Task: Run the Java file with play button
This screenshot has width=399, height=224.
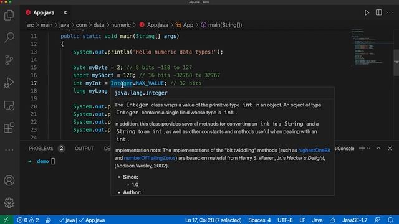Action: point(367,12)
